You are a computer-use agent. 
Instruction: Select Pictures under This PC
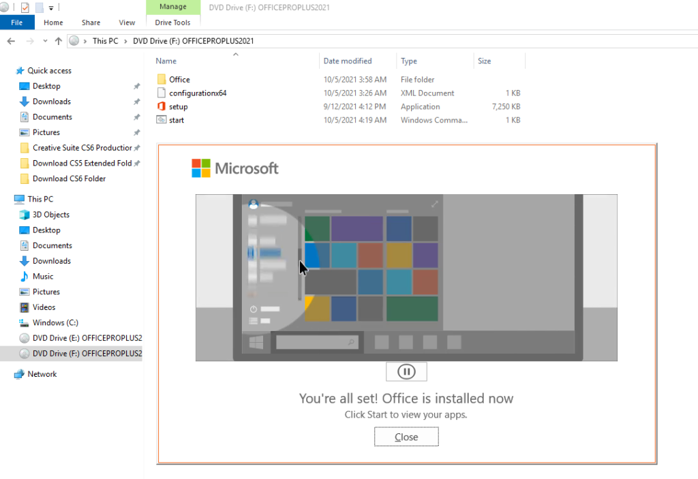[46, 292]
